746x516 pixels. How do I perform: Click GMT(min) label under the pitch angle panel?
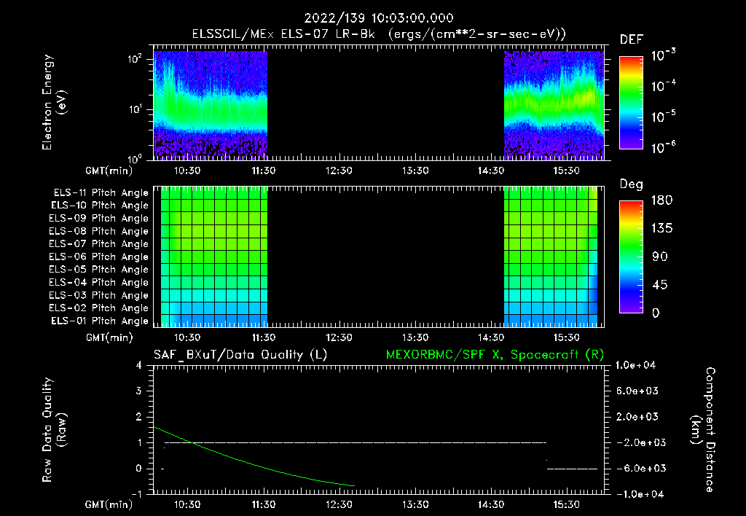click(109, 337)
